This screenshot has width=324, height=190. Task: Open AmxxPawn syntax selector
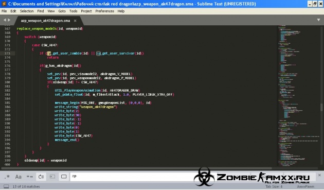(x=305, y=186)
